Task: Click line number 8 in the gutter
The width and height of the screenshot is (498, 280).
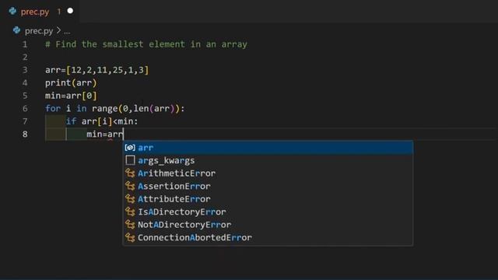Action: pyautogui.click(x=25, y=135)
